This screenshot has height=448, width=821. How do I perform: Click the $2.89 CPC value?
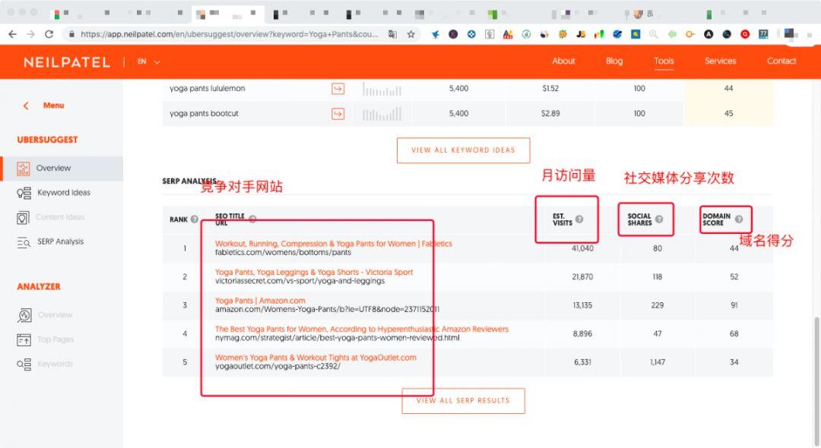[x=550, y=113]
